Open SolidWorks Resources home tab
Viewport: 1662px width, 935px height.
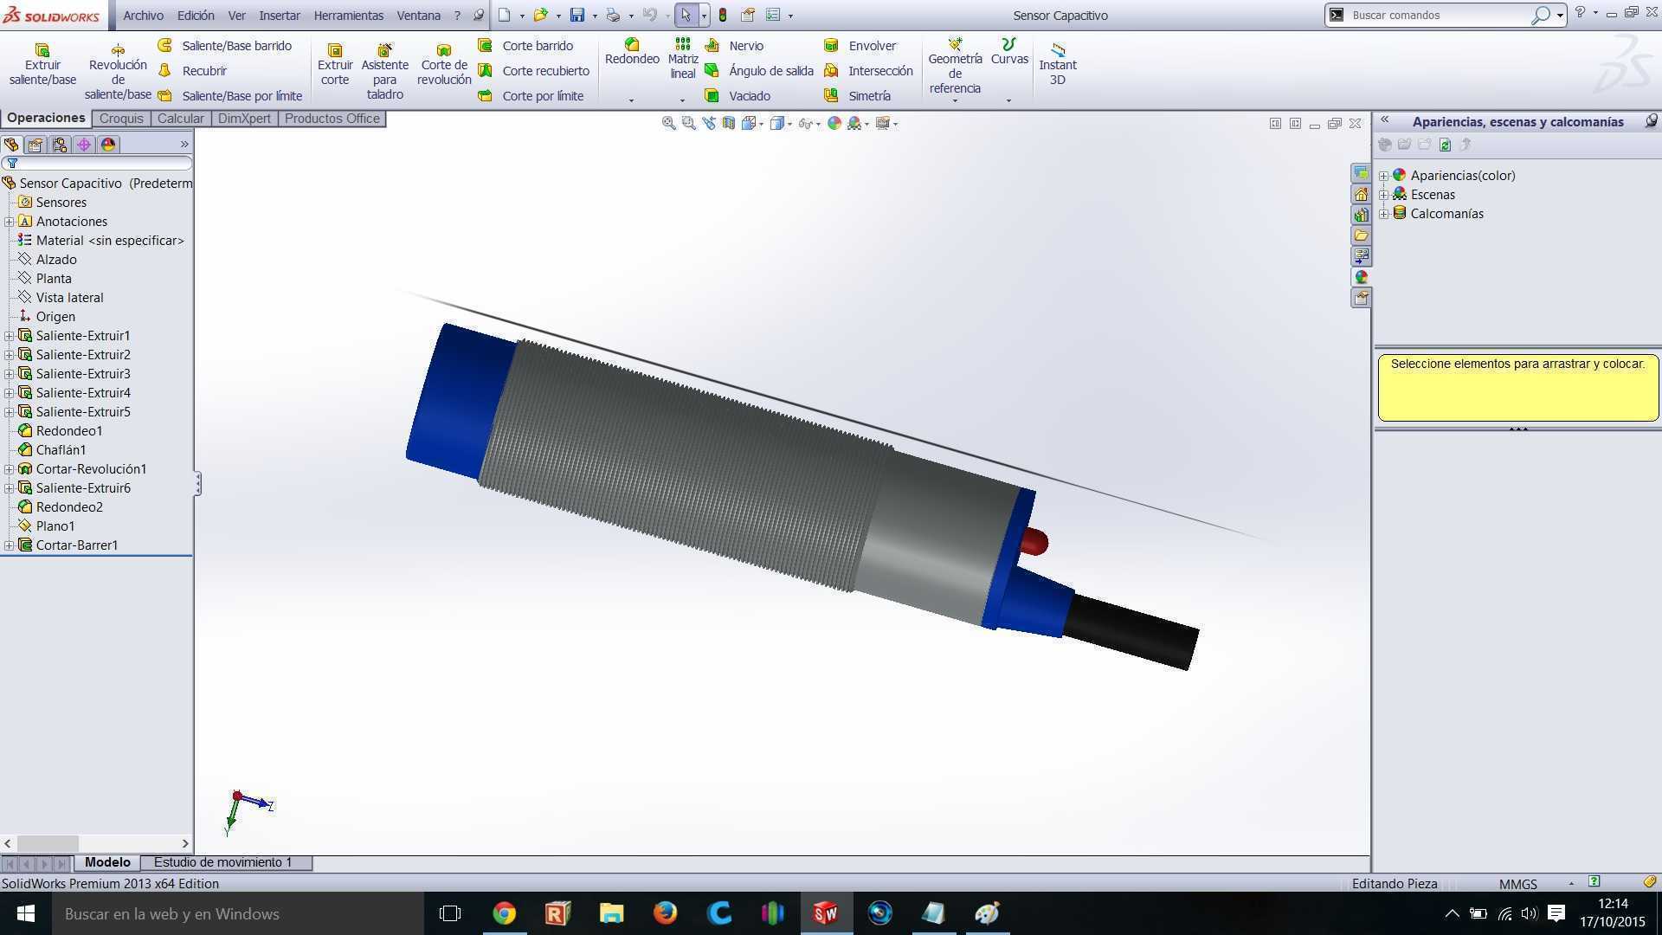(x=1361, y=194)
